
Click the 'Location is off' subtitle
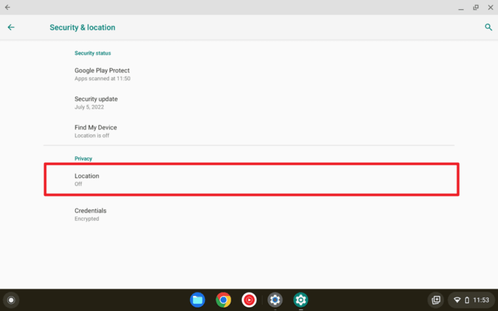(92, 136)
